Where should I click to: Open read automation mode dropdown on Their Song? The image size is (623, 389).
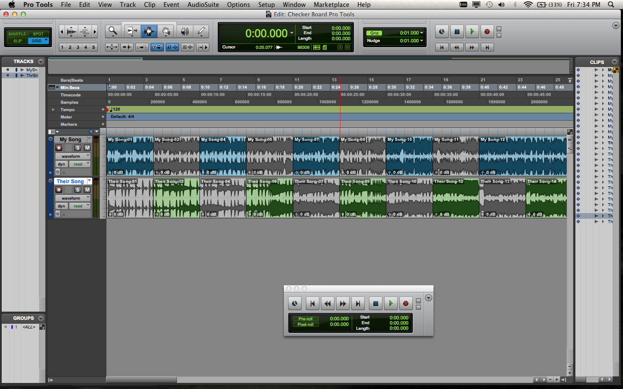point(80,206)
